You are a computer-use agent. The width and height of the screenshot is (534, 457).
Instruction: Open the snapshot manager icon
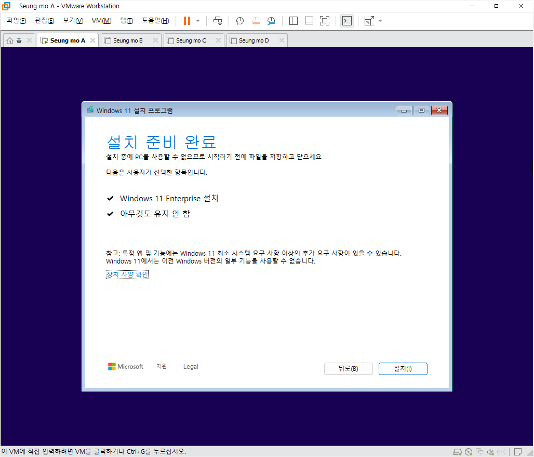(x=271, y=21)
